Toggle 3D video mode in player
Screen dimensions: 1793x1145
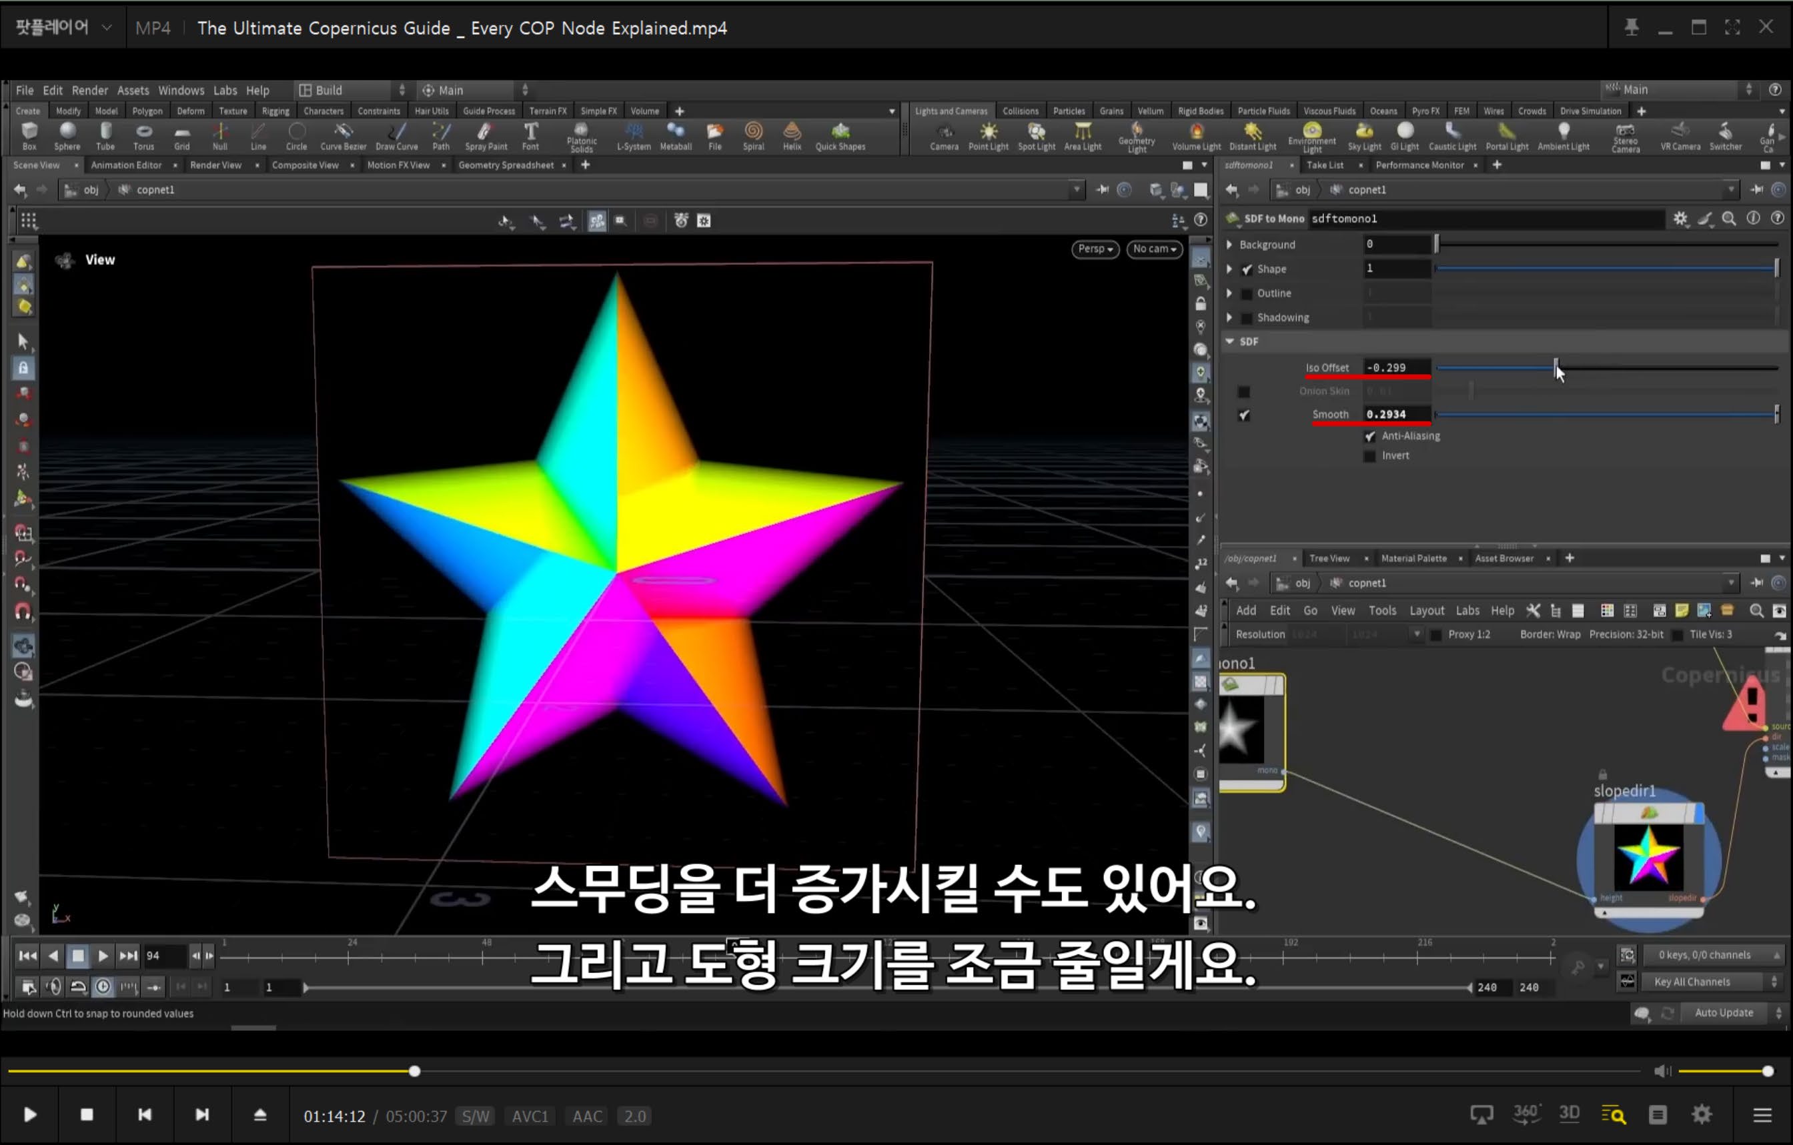[x=1570, y=1114]
